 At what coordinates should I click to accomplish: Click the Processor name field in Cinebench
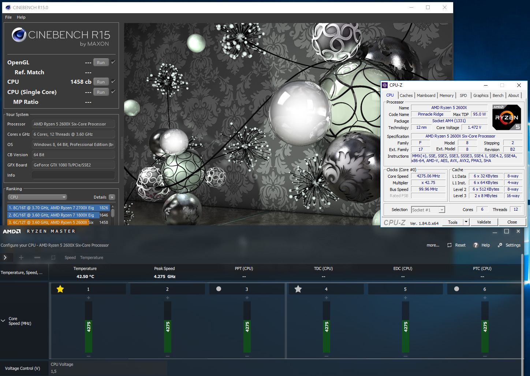(73, 124)
